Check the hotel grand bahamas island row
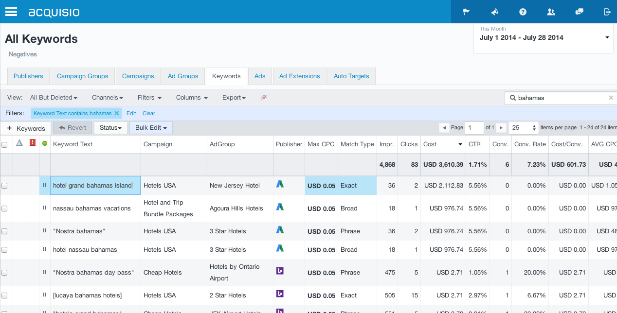Viewport: 617px width, 313px height. coord(4,186)
